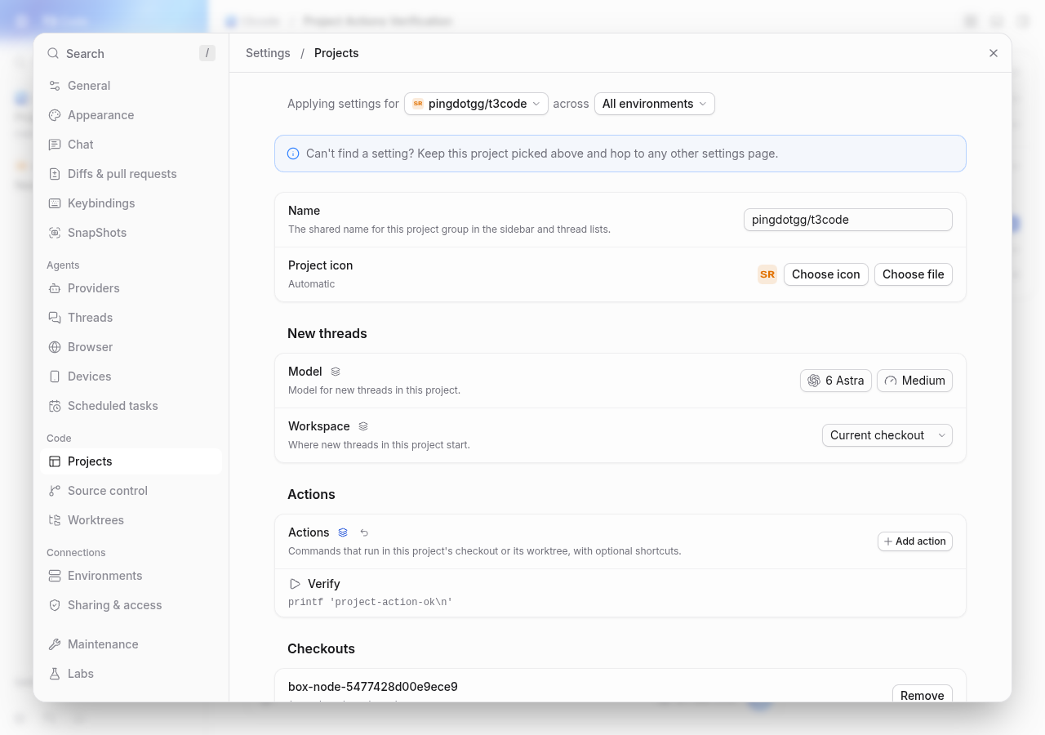Screen dimensions: 1045x735
Task: Go to Sharing & access settings
Action: [131, 605]
